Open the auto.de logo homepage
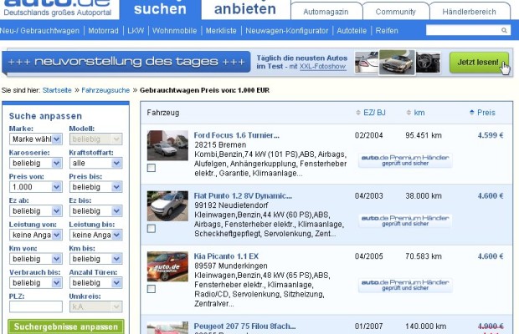 (x=57, y=8)
